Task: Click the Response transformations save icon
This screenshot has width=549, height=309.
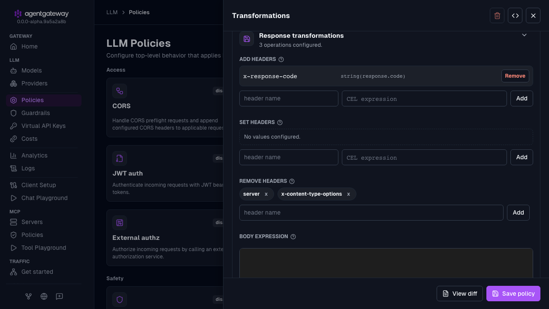Action: click(247, 39)
